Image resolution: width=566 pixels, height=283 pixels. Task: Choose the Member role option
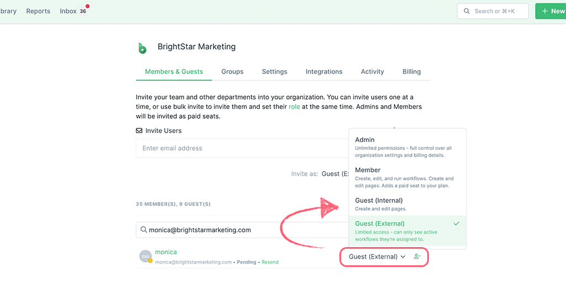point(407,177)
